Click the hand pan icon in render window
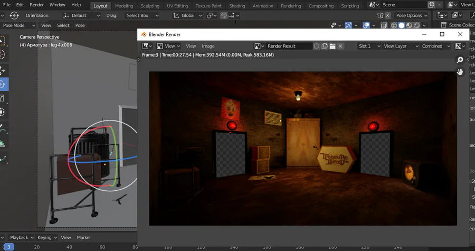The width and height of the screenshot is (475, 251). pos(460,72)
